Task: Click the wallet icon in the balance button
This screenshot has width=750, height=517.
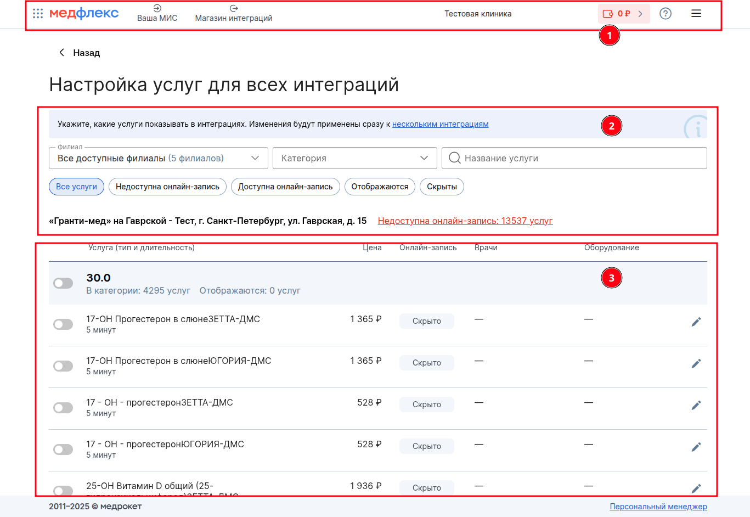Action: point(608,14)
